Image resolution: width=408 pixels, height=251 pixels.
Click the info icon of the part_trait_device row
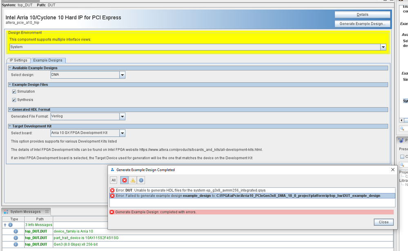click(16, 238)
